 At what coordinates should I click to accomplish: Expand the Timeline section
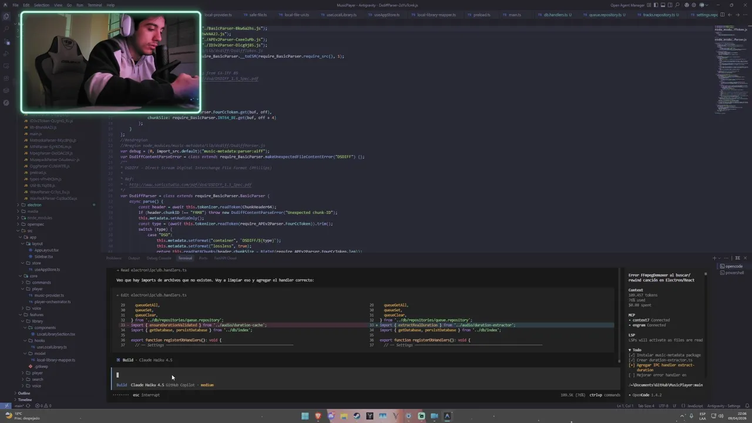click(25, 399)
